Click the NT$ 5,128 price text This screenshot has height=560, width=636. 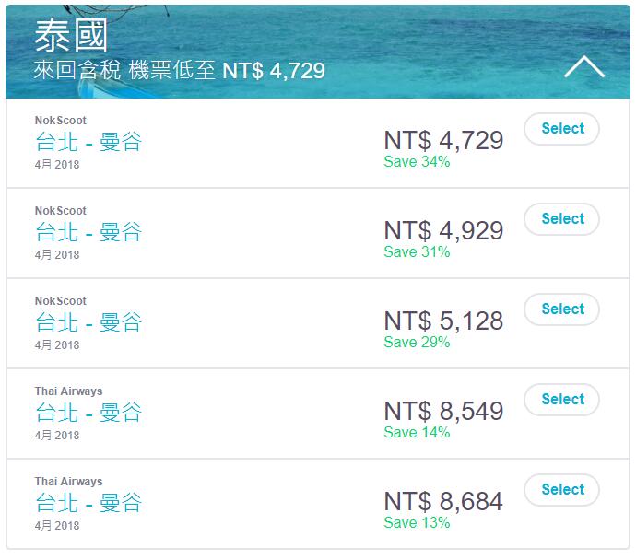pos(443,321)
